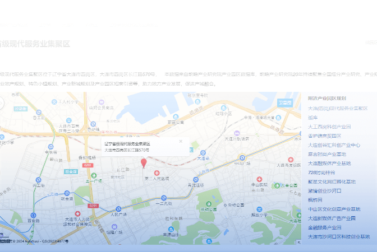
Task: Open 中山区文化创意产业基地 link
Action: (x=334, y=209)
